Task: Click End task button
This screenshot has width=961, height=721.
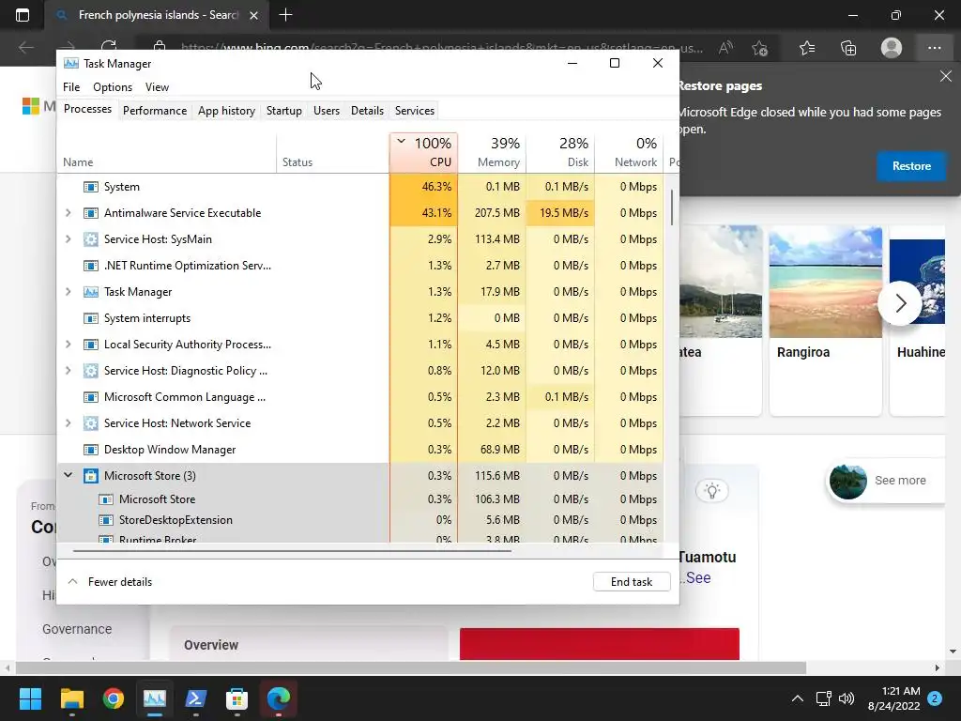Action: (632, 582)
